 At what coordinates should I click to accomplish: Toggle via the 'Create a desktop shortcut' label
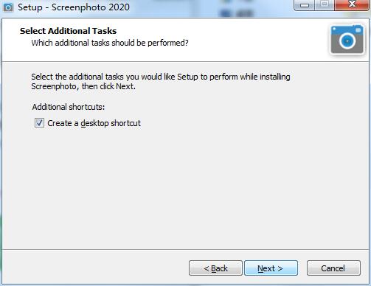point(94,123)
